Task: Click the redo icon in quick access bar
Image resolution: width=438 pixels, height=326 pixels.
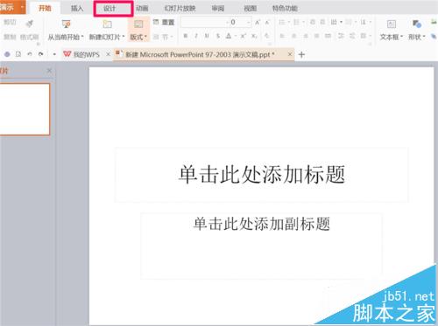Action: click(41, 54)
